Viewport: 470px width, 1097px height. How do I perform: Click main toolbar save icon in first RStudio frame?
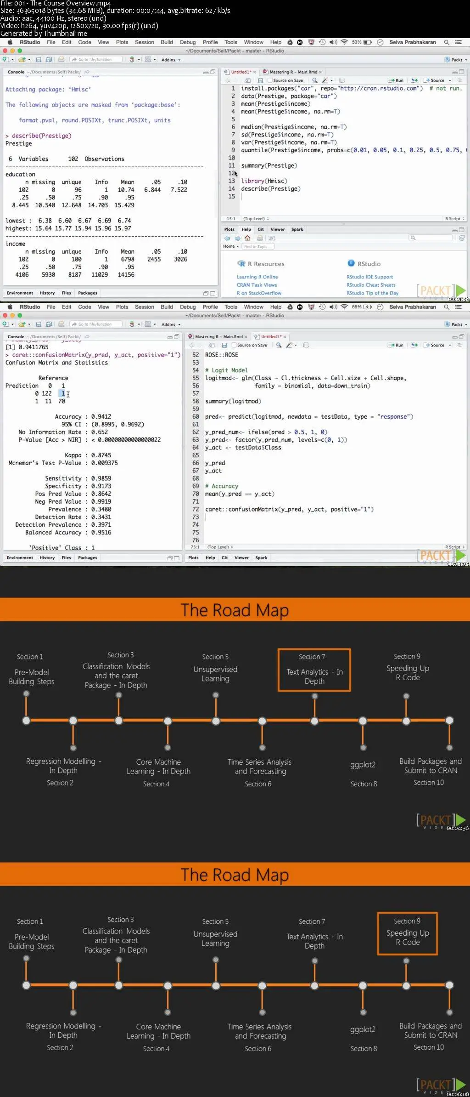pos(39,59)
